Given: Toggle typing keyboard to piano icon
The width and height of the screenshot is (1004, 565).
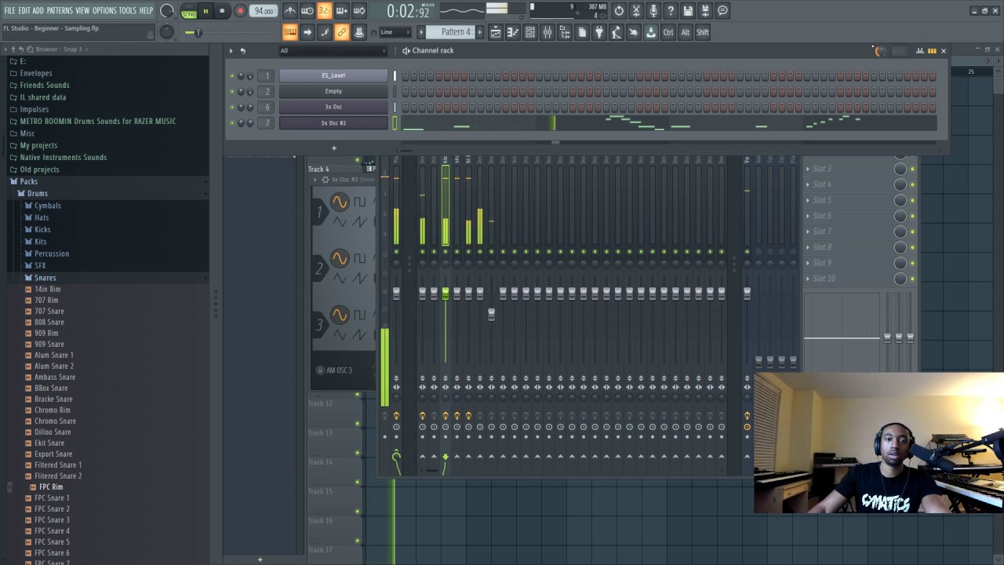Looking at the screenshot, I should 290,32.
